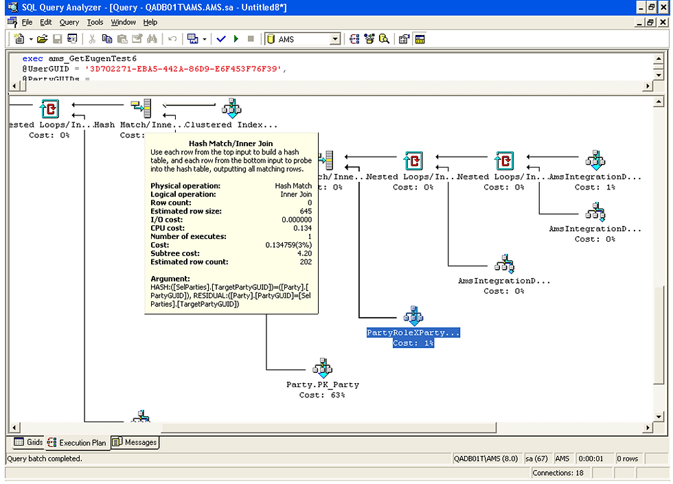Click the AmsIntegrationD node icon with Cost 1%

click(595, 160)
